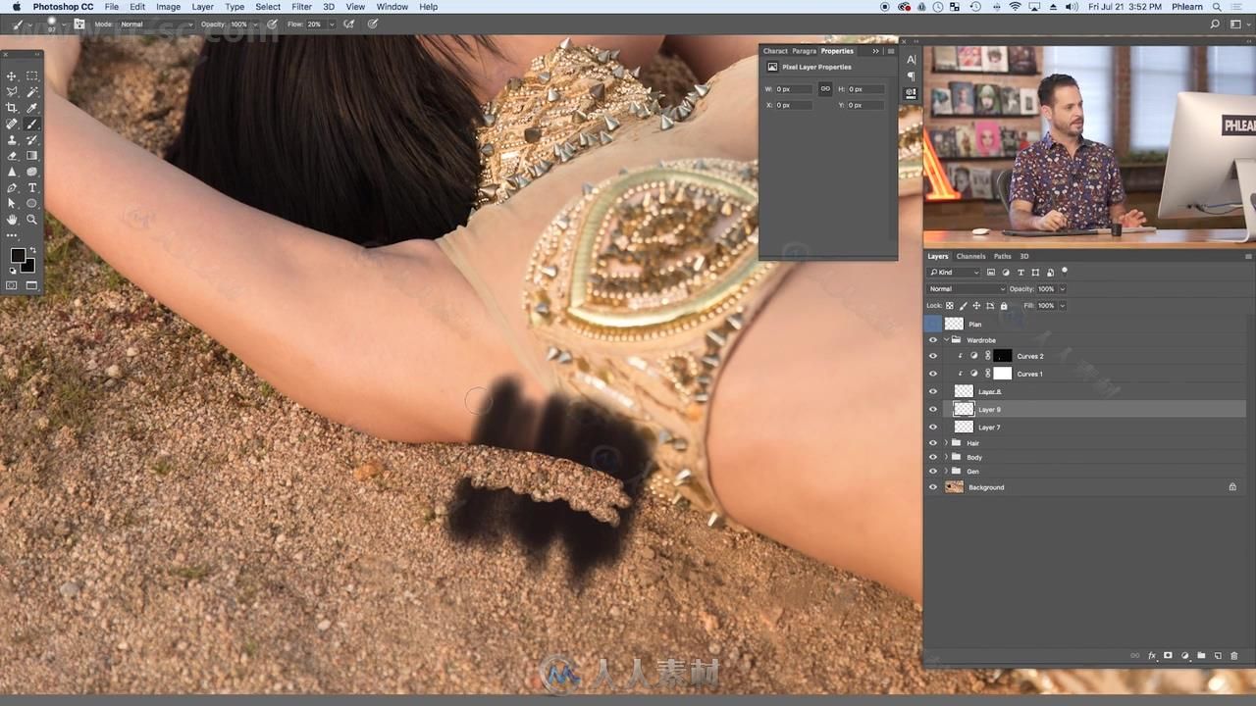Viewport: 1256px width, 706px height.
Task: Switch to the Channels tab
Action: pos(970,256)
